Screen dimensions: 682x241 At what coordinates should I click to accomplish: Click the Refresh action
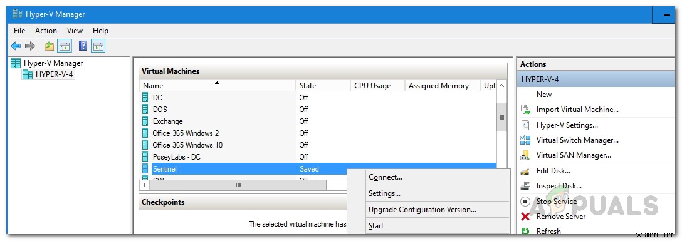coord(548,232)
